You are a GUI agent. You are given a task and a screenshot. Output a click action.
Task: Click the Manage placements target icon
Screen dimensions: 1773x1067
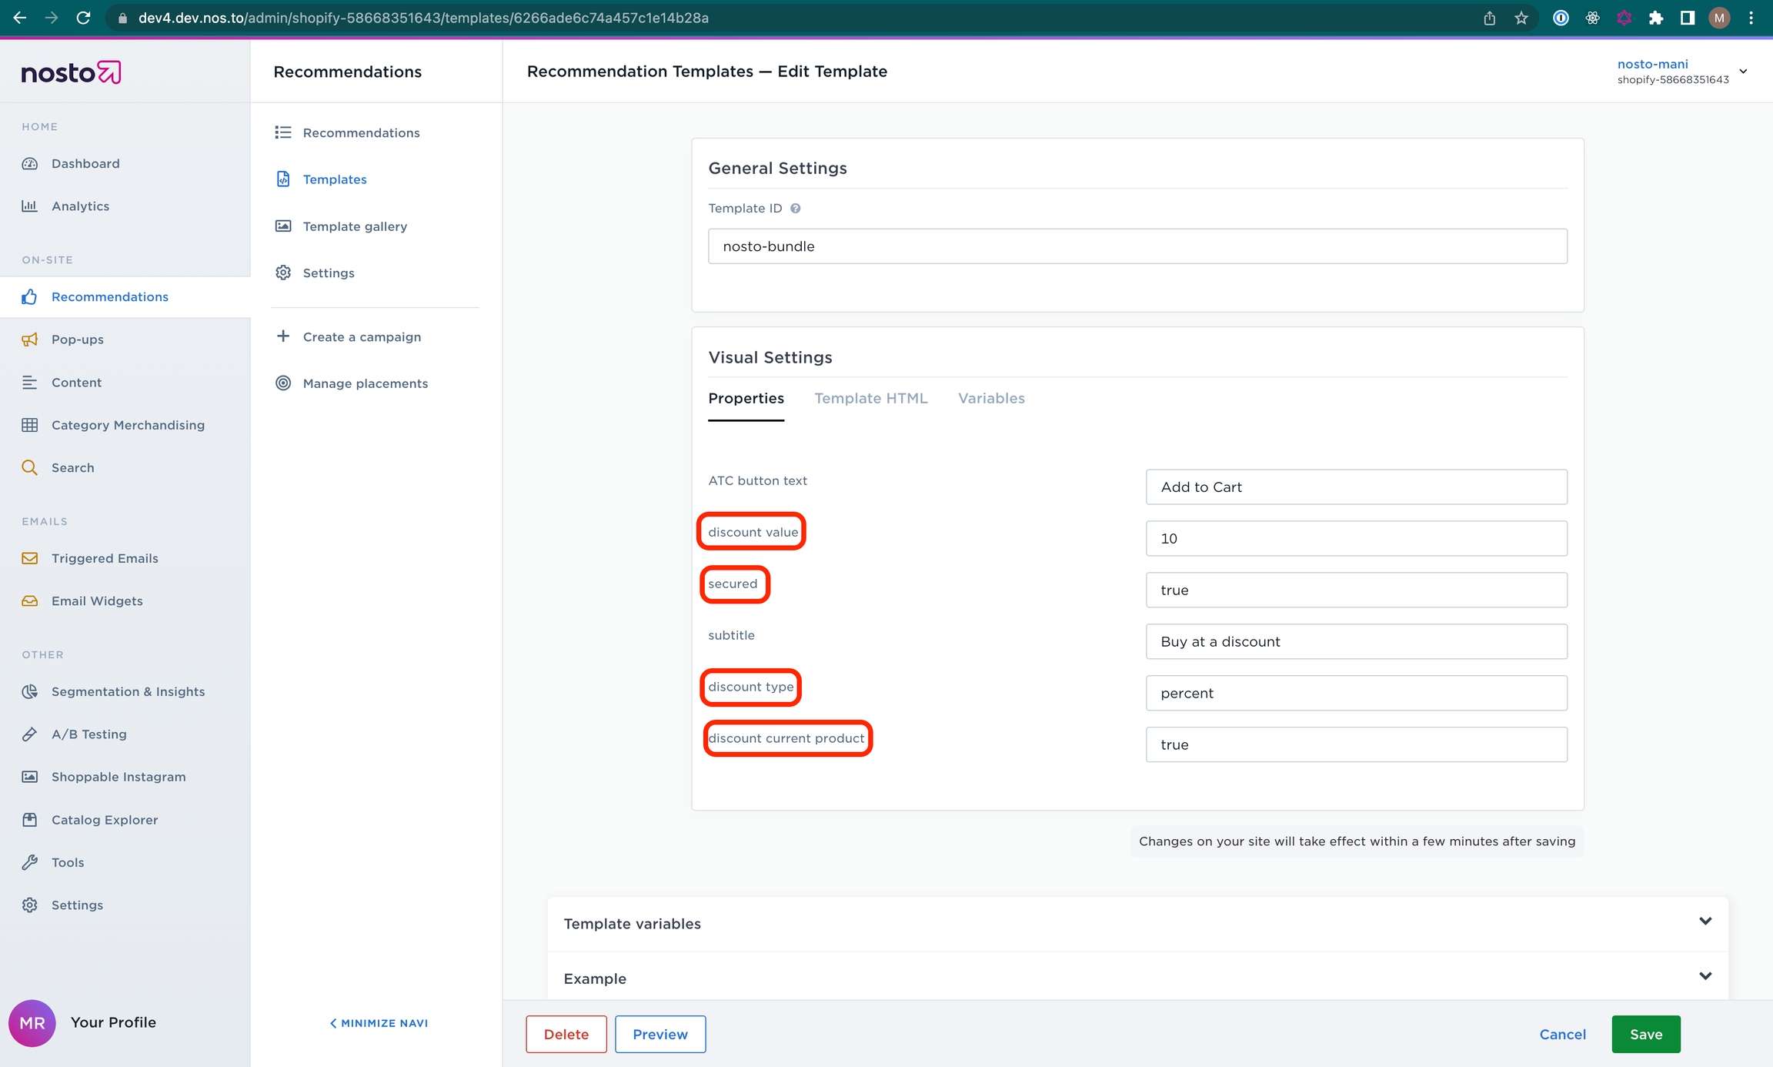(283, 383)
